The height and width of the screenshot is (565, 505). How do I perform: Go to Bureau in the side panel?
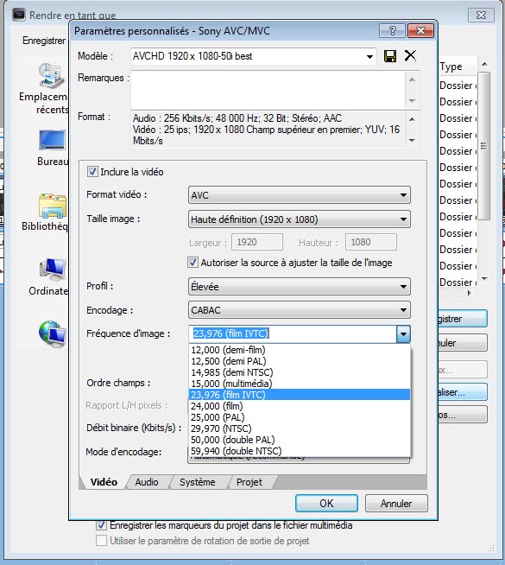[52, 148]
